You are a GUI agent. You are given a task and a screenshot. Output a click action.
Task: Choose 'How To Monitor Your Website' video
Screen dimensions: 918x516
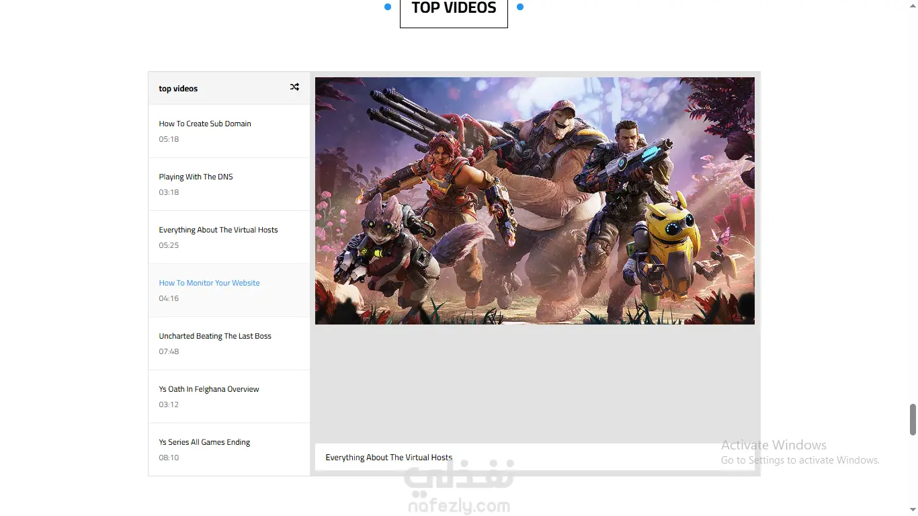tap(229, 290)
